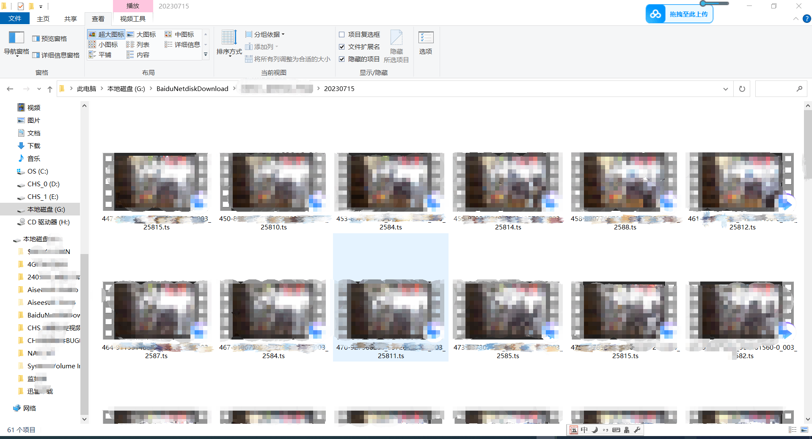The width and height of the screenshot is (812, 439).
Task: Navigate to BaiduNetdiskDownload breadcrumb
Action: pyautogui.click(x=193, y=88)
